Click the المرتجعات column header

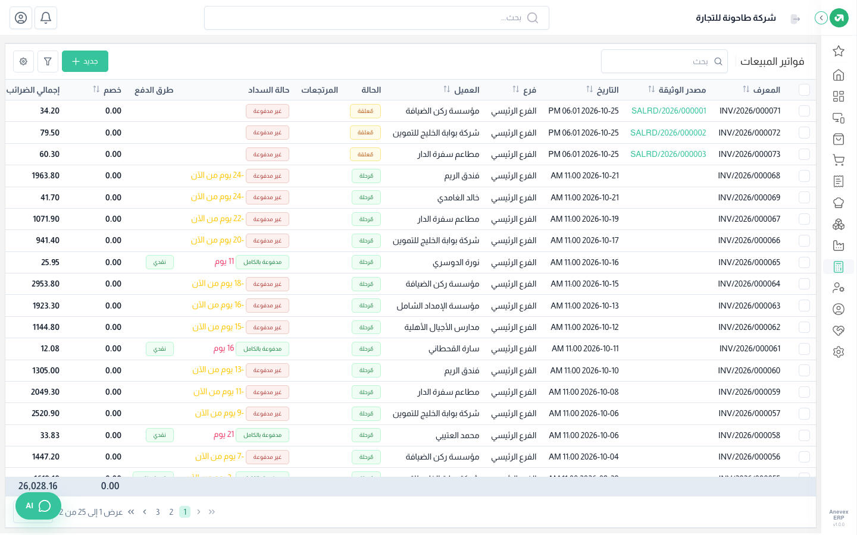coord(320,90)
